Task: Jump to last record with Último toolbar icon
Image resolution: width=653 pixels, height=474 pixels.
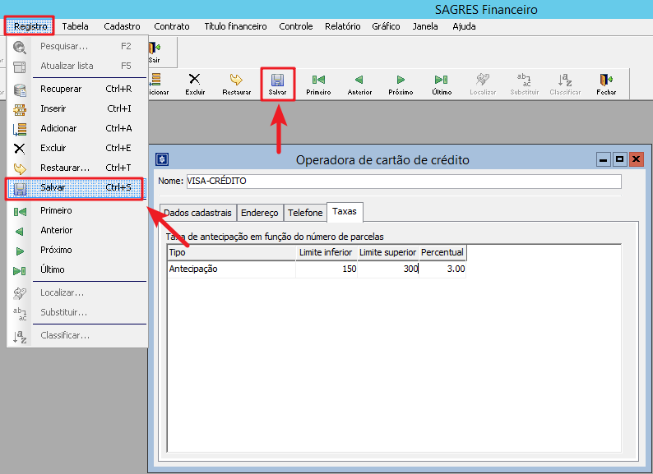Action: [442, 84]
